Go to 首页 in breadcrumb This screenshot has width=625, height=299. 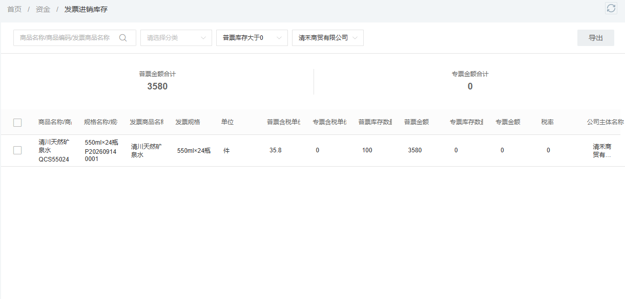tap(14, 10)
